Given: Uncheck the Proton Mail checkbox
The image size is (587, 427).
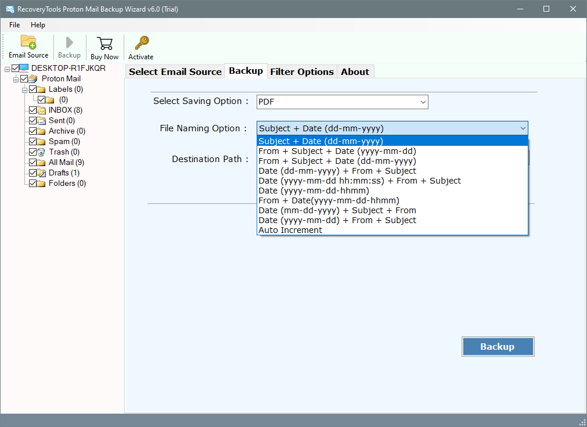Looking at the screenshot, I should click(x=24, y=78).
